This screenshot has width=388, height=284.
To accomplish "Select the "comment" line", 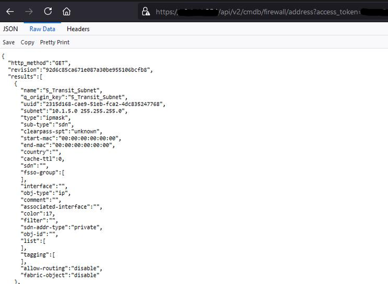I will [41, 200].
